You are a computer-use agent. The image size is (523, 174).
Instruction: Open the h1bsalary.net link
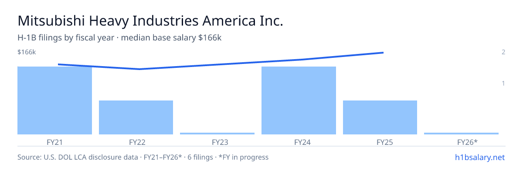pos(479,157)
